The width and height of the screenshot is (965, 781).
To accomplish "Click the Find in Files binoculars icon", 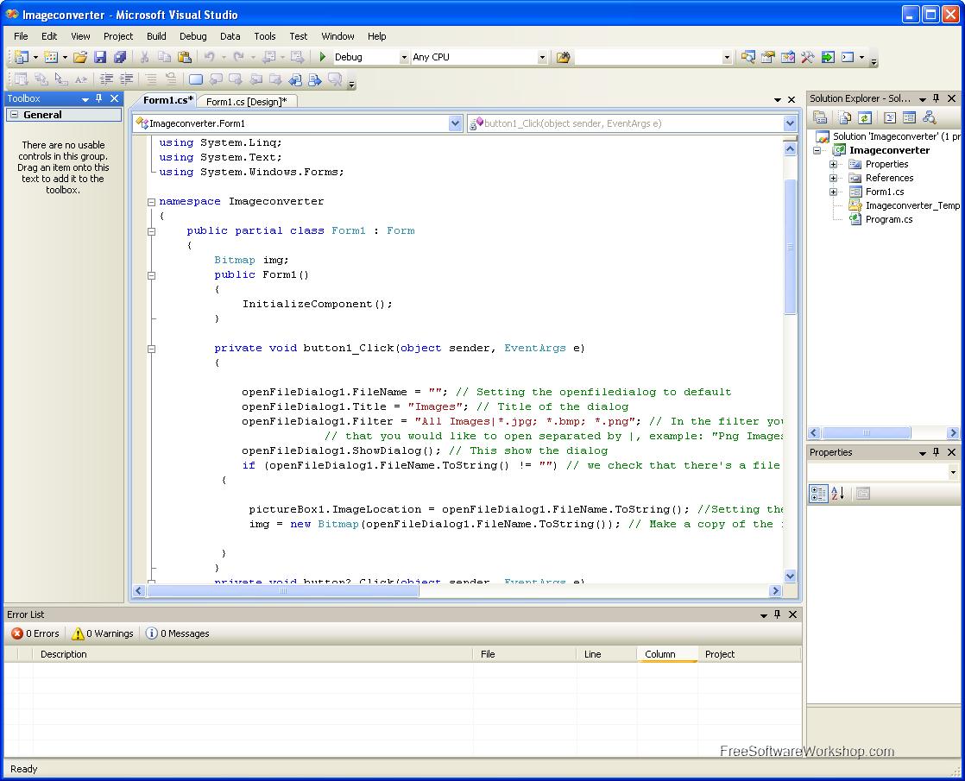I will [563, 57].
